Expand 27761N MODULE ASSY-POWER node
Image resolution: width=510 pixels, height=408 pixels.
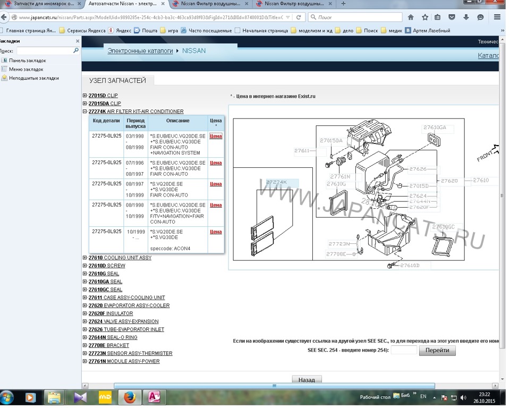[x=84, y=361]
